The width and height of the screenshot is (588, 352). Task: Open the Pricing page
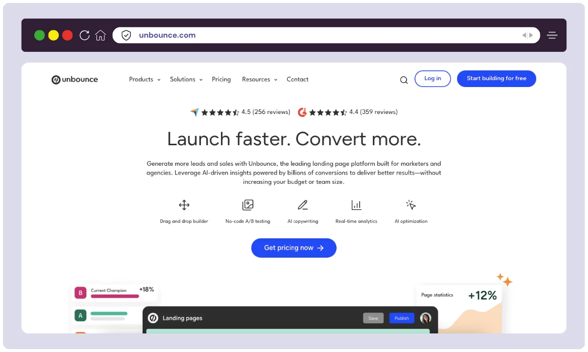(221, 79)
